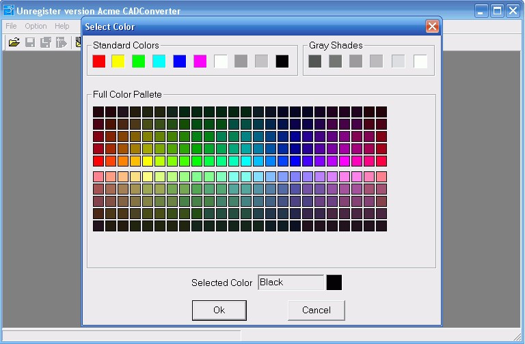Open the Help menu
Image resolution: width=525 pixels, height=344 pixels.
tap(62, 26)
